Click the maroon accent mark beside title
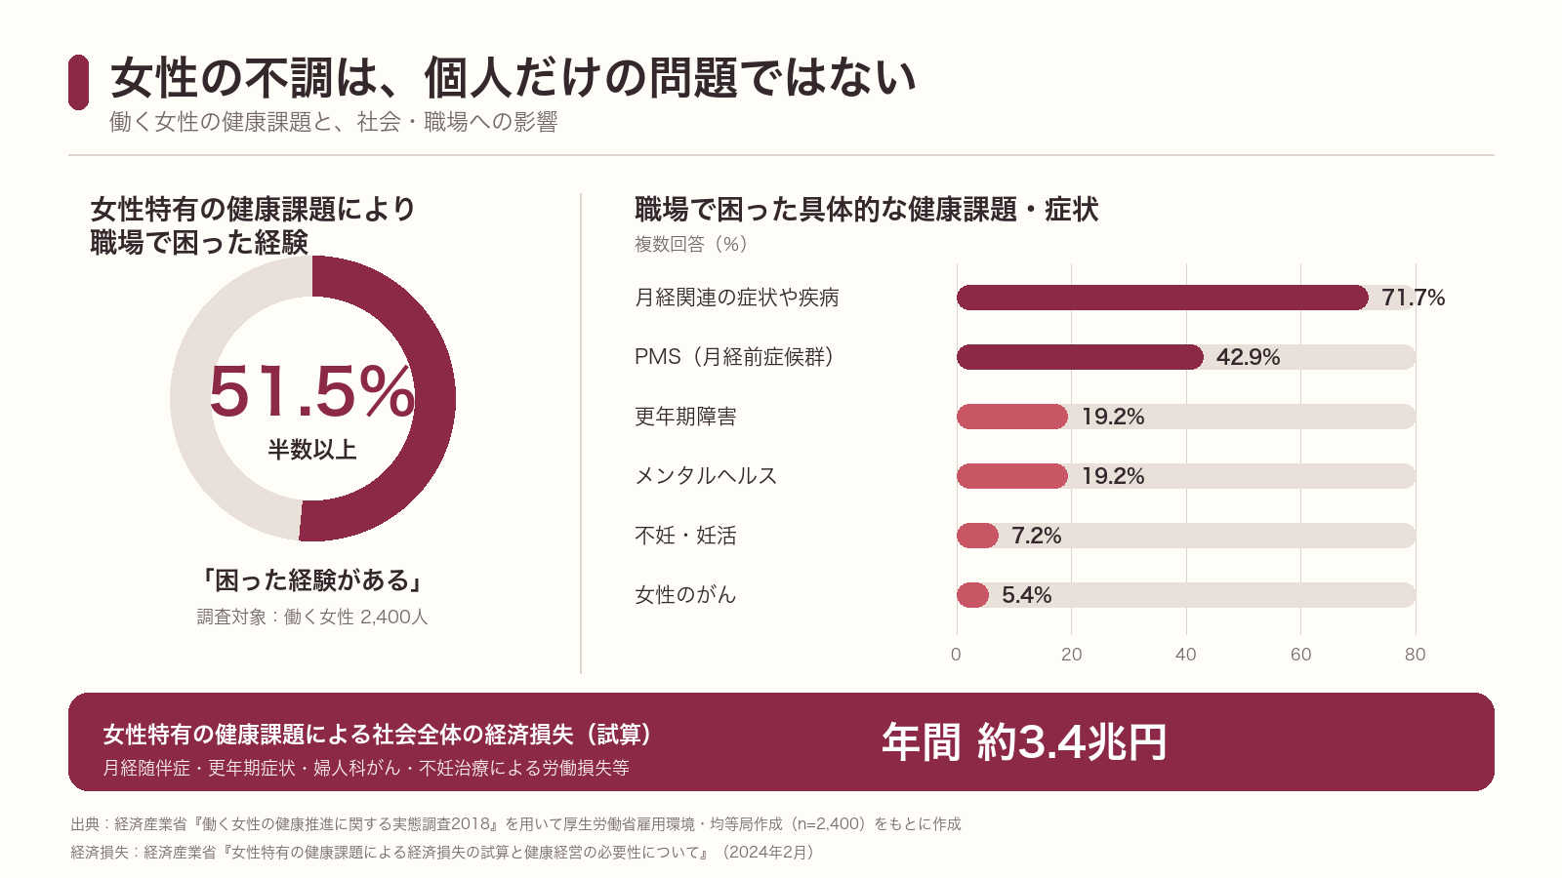The image size is (1562, 878). [x=78, y=82]
